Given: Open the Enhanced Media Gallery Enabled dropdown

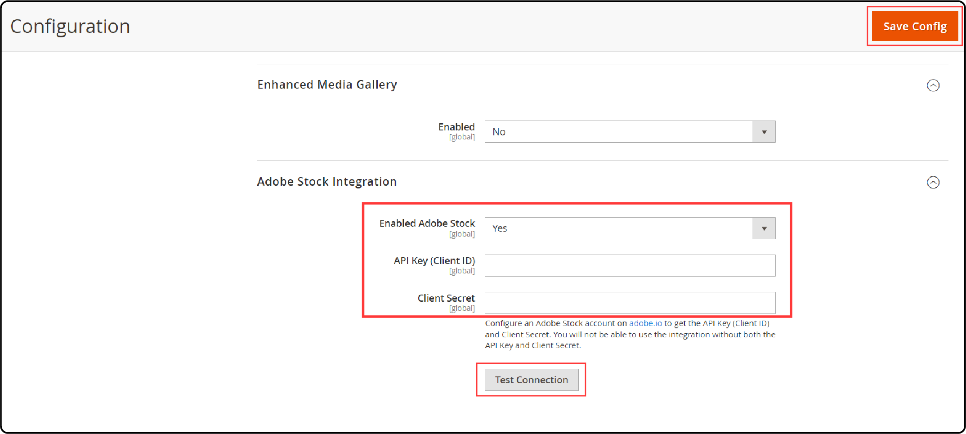Looking at the screenshot, I should coord(630,132).
